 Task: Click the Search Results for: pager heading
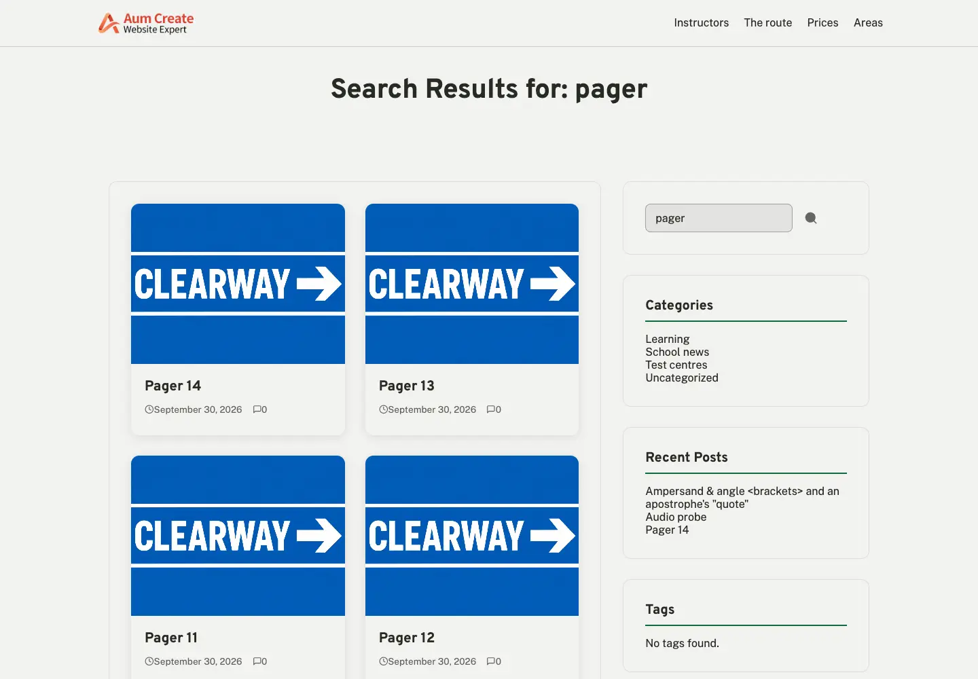(x=489, y=89)
